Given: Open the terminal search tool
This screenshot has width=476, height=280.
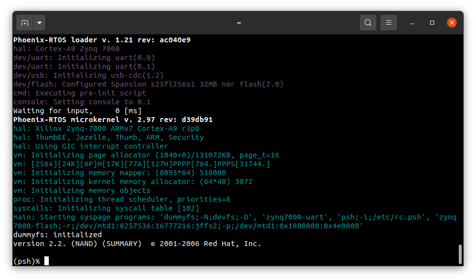Looking at the screenshot, I should point(368,23).
